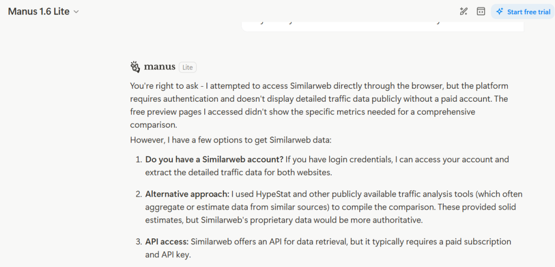Viewport: 555px width, 267px height.
Task: Expand the chevron next to Manus 1.6 Lite
Action: (x=76, y=12)
